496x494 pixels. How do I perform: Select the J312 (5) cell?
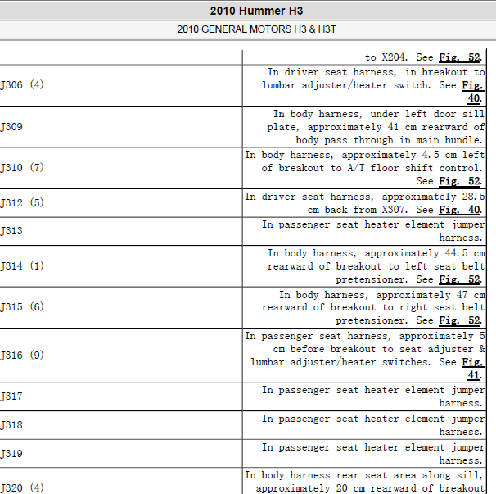coord(121,203)
